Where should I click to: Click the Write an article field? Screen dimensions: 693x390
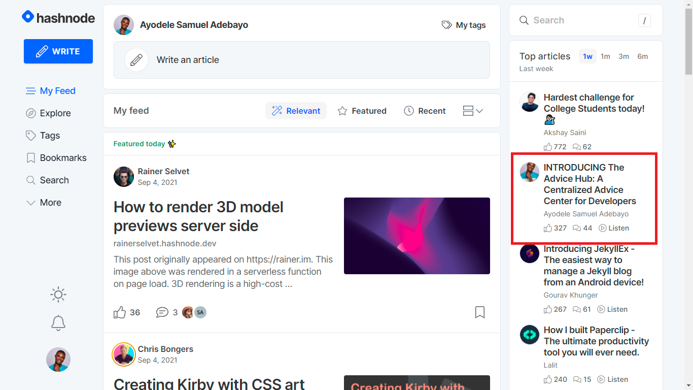click(302, 60)
